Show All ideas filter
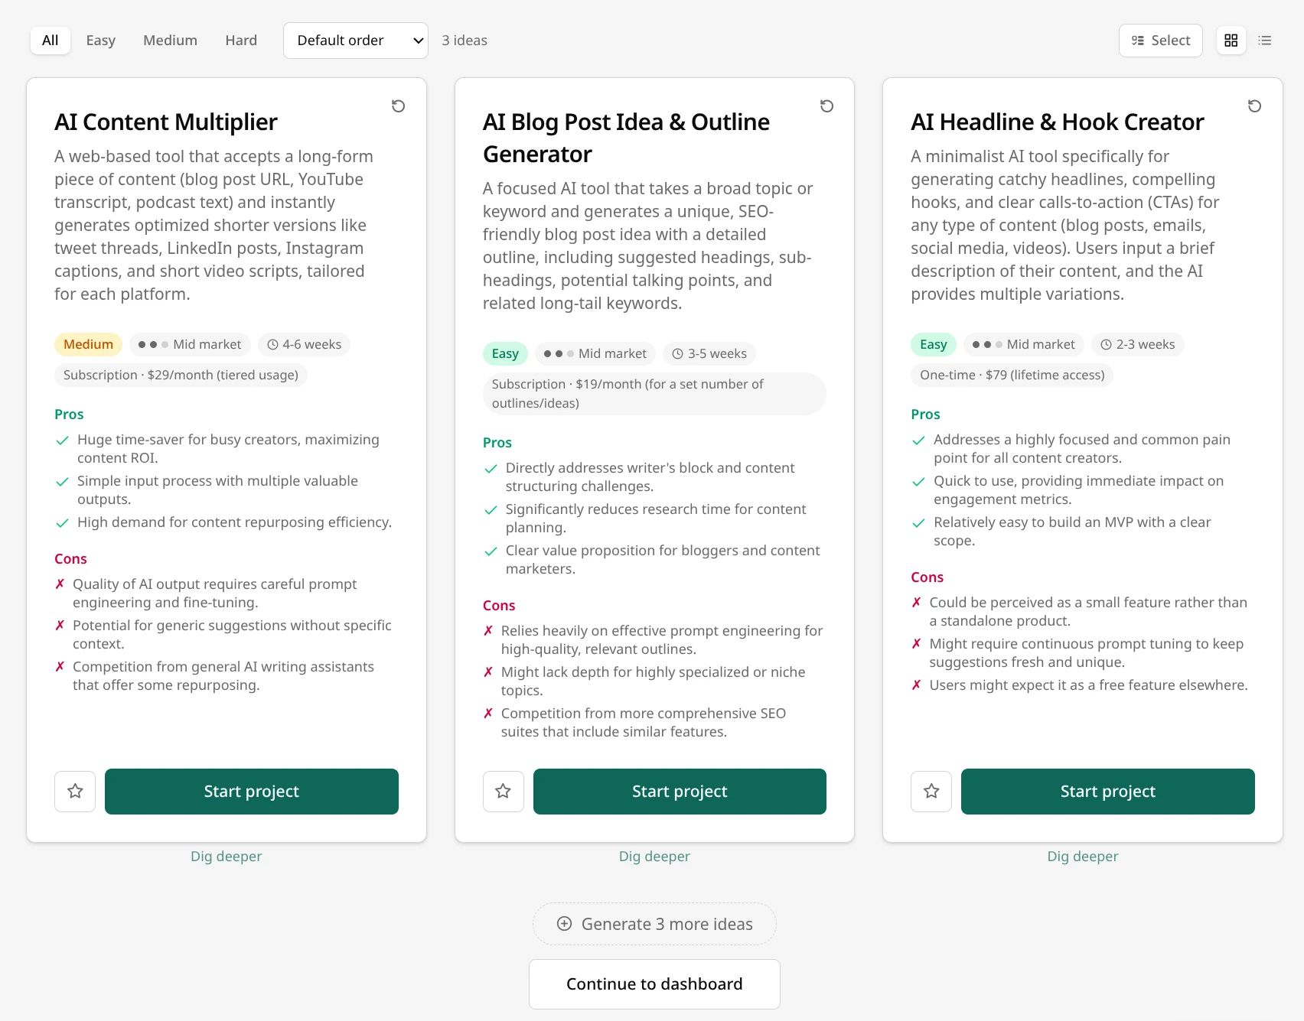Viewport: 1304px width, 1021px height. (x=50, y=40)
